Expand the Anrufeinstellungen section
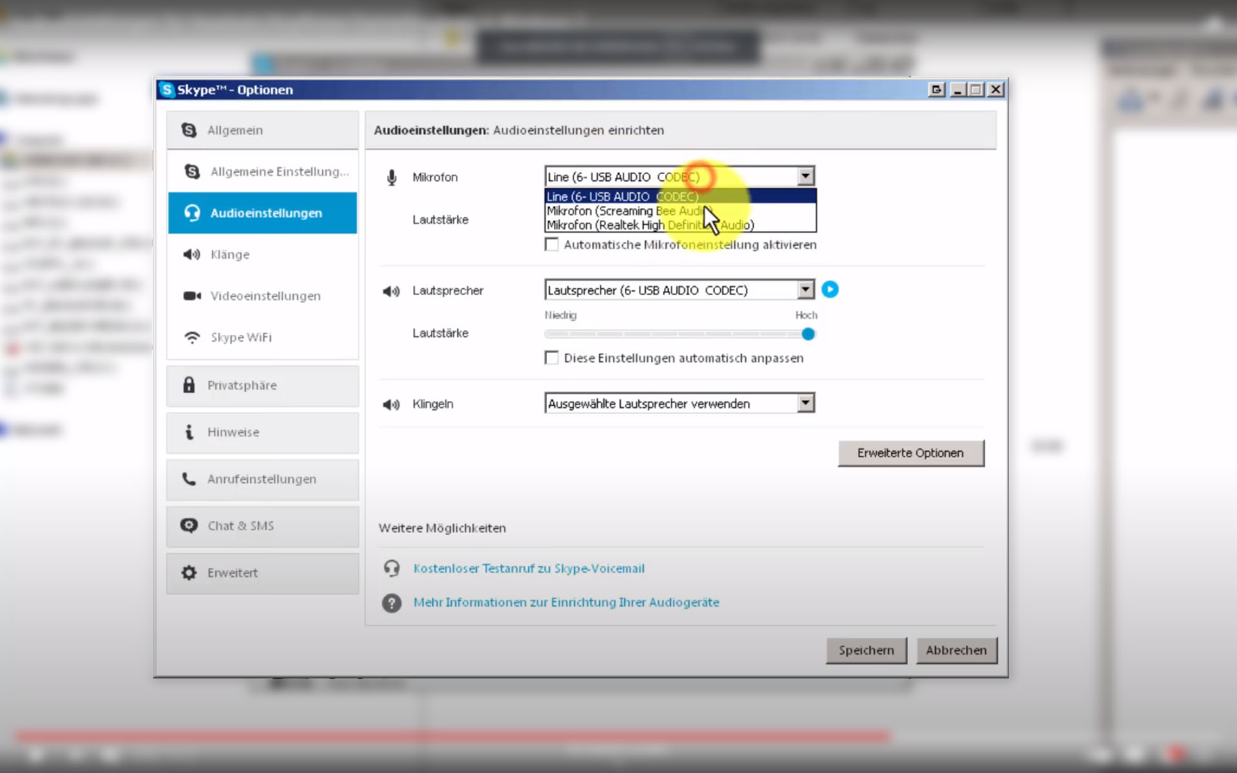 (x=262, y=479)
